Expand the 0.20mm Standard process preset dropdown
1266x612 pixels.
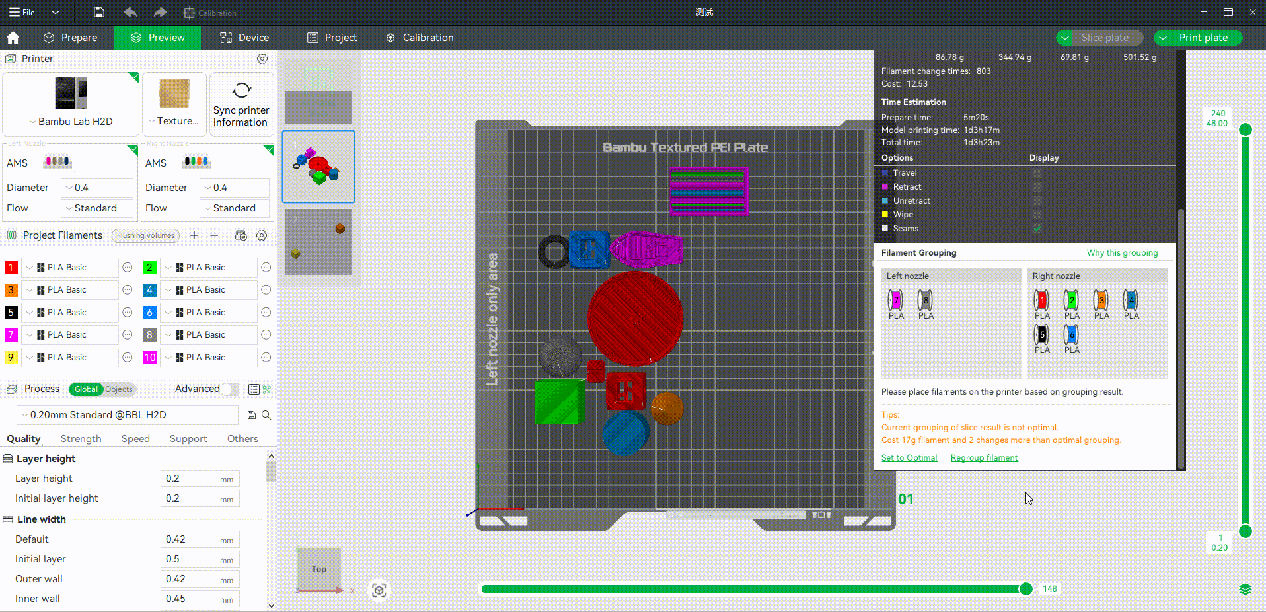[x=127, y=415]
